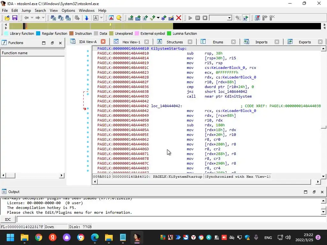Viewport: 327px width, 245px height.
Task: Undock the Functions panel
Action: tap(52, 43)
